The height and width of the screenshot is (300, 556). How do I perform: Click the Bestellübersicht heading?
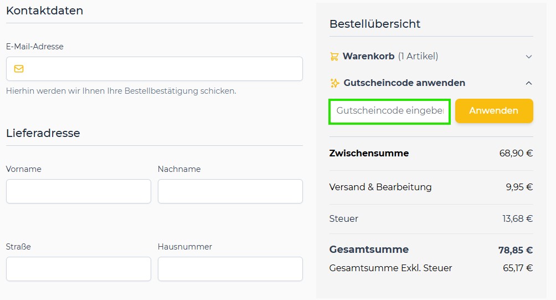[x=375, y=24]
